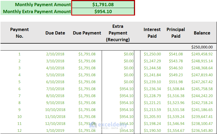Select the starting balance $250,000.00 cell
The width and height of the screenshot is (217, 134).
[202, 47]
